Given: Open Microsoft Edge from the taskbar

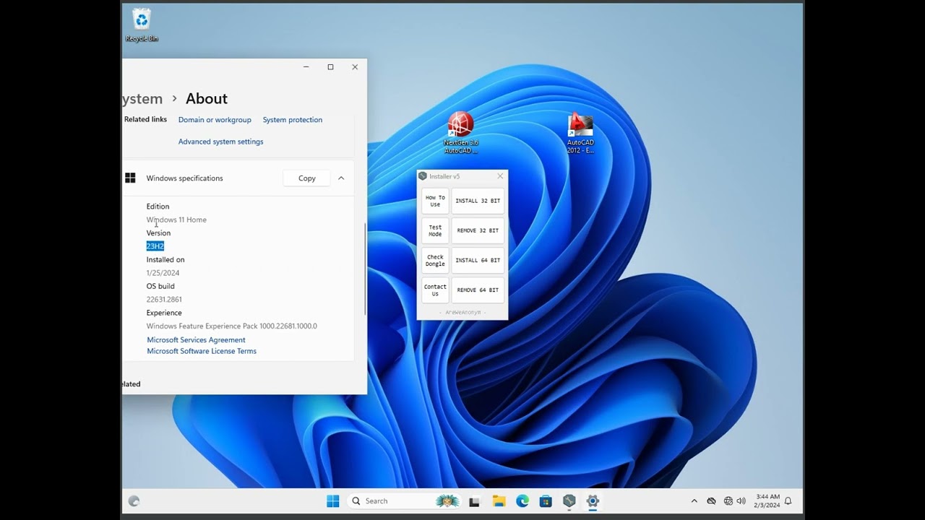Looking at the screenshot, I should click(x=522, y=500).
